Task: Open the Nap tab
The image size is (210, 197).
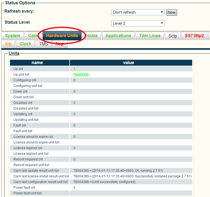Action: 60,44
